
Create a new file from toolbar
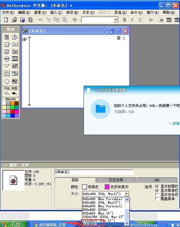pos(6,20)
